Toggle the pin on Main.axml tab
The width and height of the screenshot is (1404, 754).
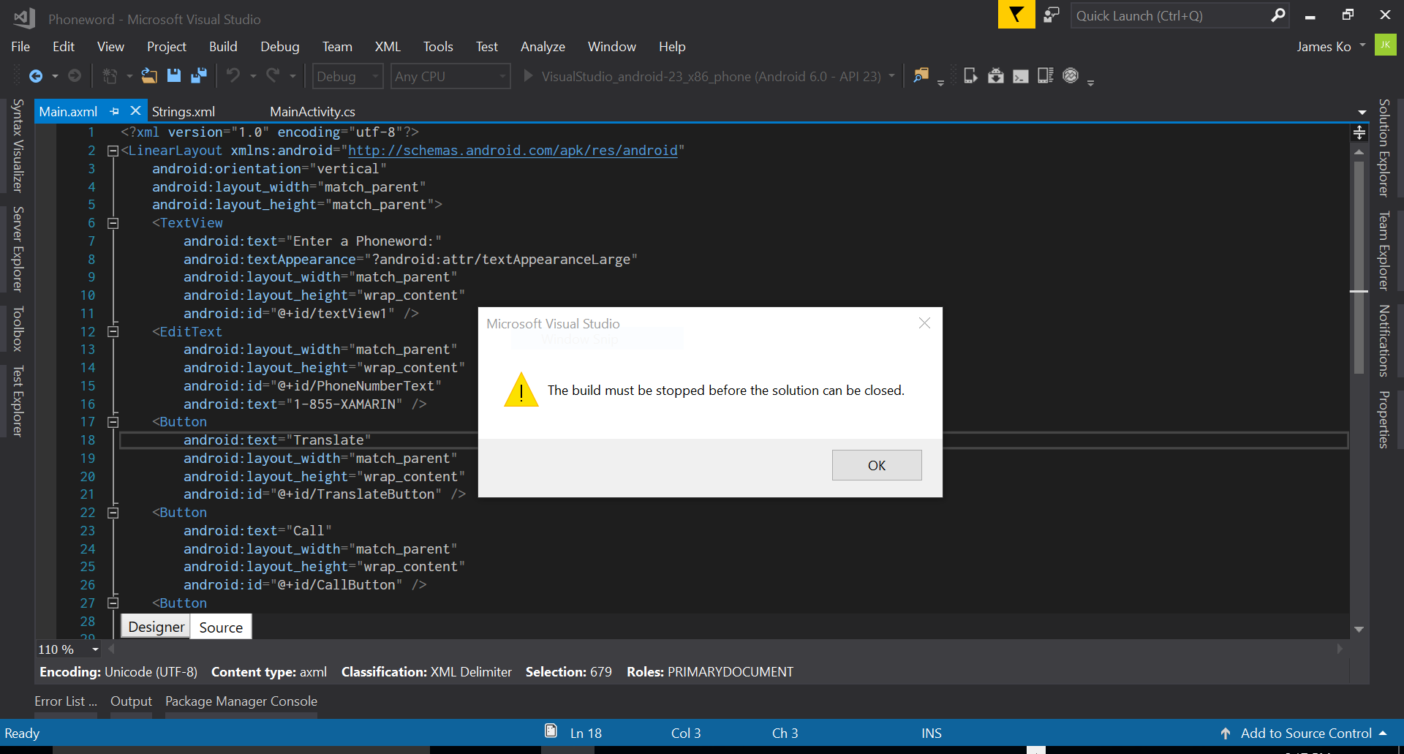114,111
